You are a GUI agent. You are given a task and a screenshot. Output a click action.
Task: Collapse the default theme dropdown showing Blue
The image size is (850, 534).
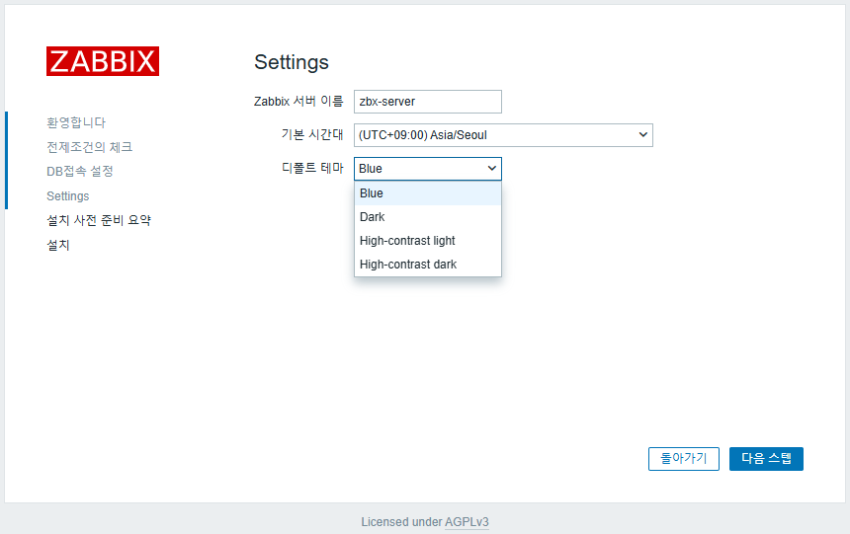(428, 169)
